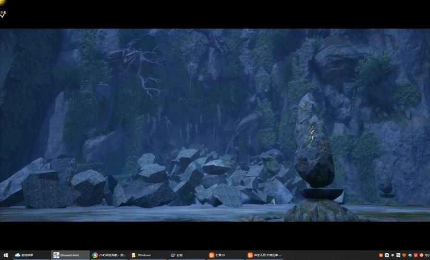This screenshot has width=430, height=260.
Task: Open the 声生不息·大湾区季 taskbar window
Action: pos(263,255)
